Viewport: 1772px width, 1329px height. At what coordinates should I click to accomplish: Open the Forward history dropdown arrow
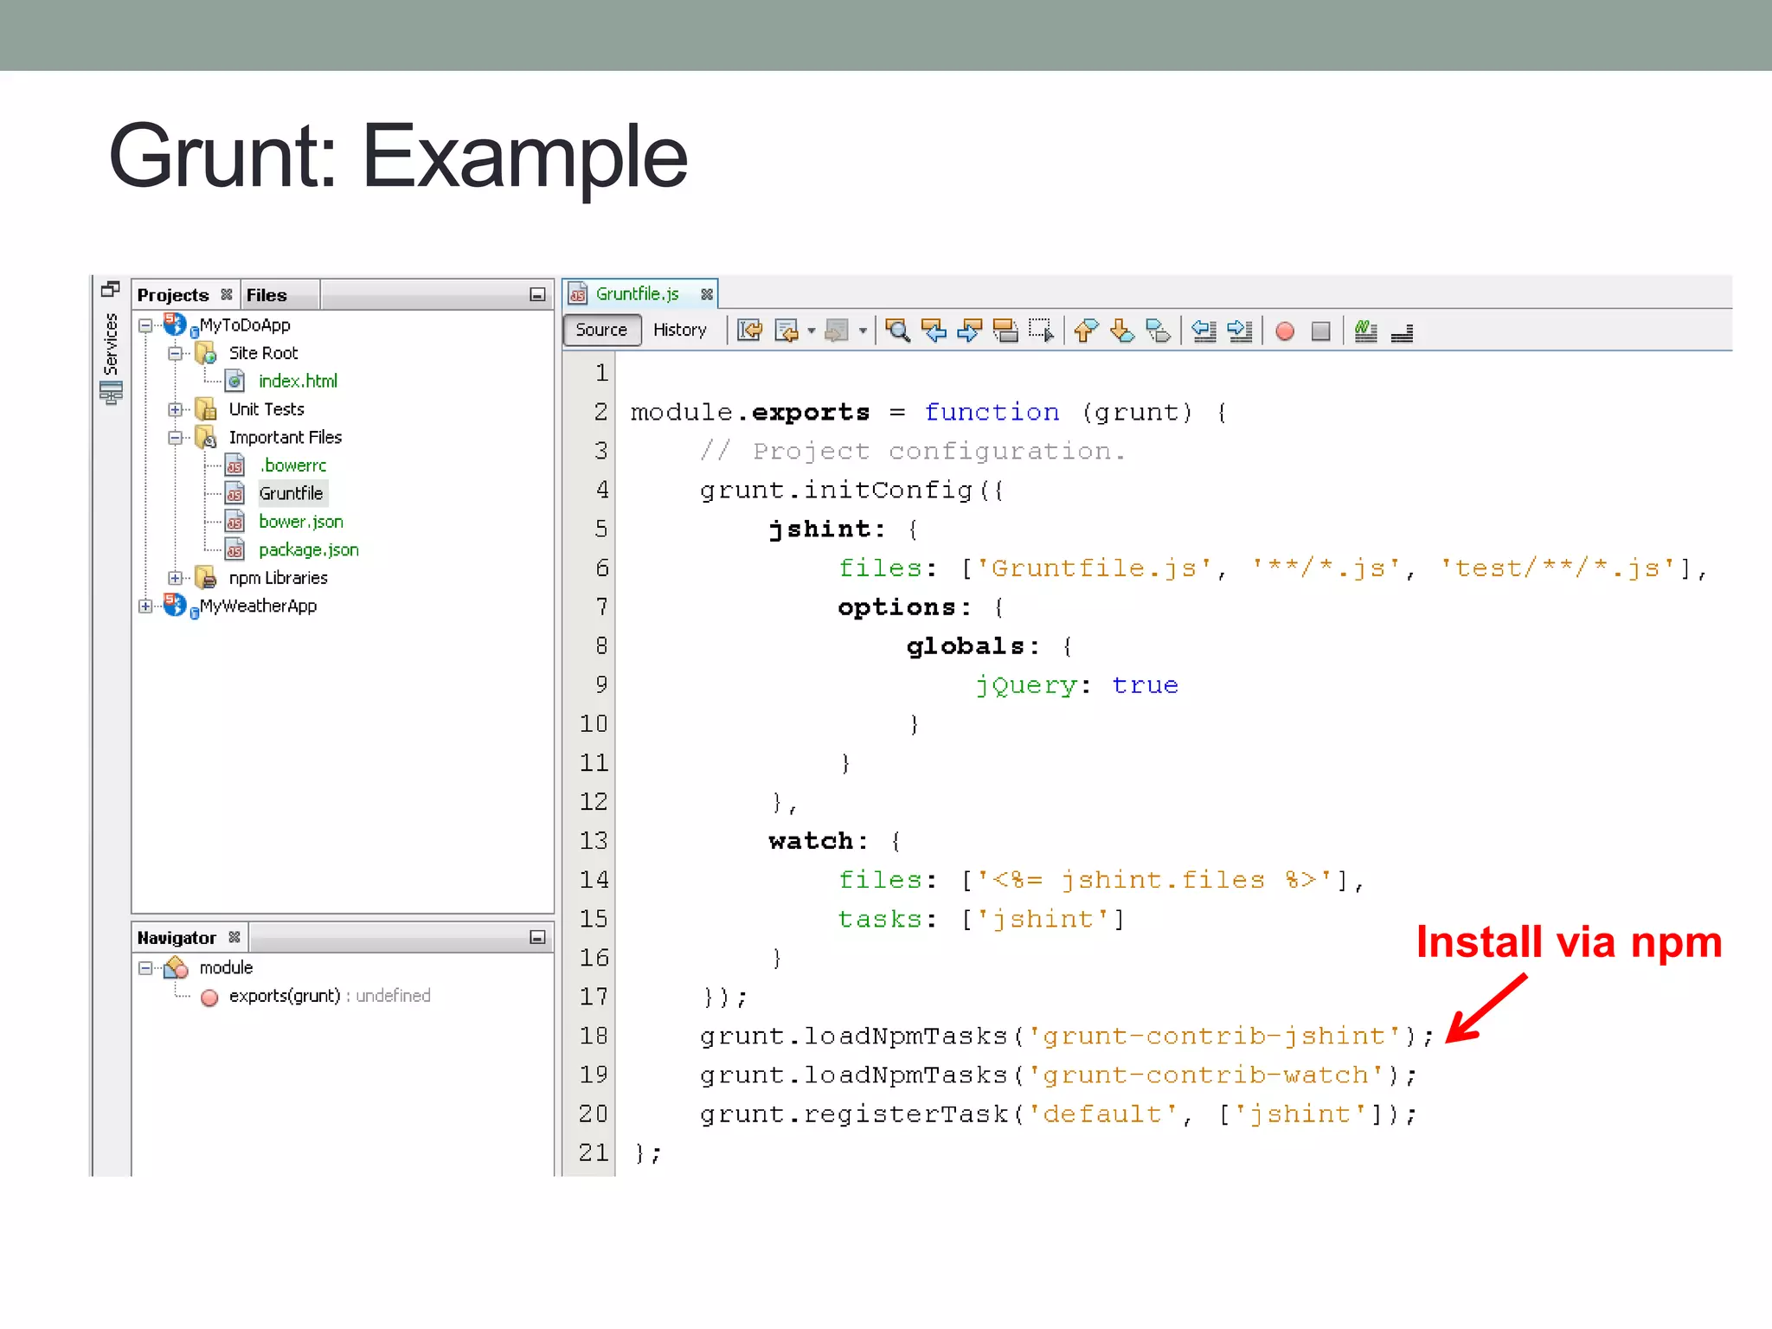(x=863, y=331)
